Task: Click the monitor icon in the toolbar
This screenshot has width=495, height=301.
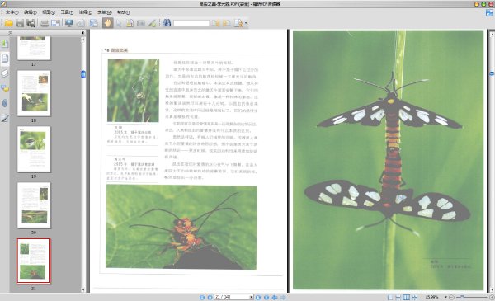Action: (68, 23)
